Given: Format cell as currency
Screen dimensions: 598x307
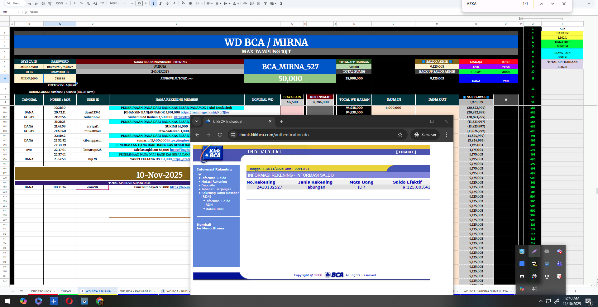Looking at the screenshot, I should click(x=75, y=3).
